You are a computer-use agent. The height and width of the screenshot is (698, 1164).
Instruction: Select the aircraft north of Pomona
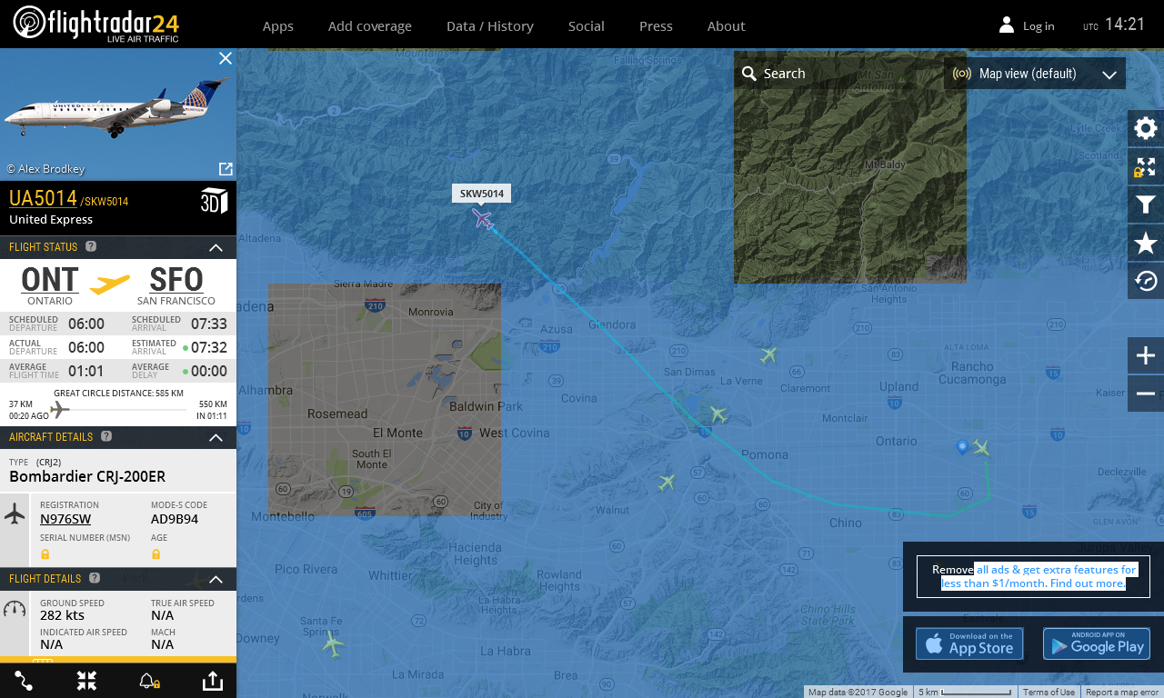tap(718, 414)
